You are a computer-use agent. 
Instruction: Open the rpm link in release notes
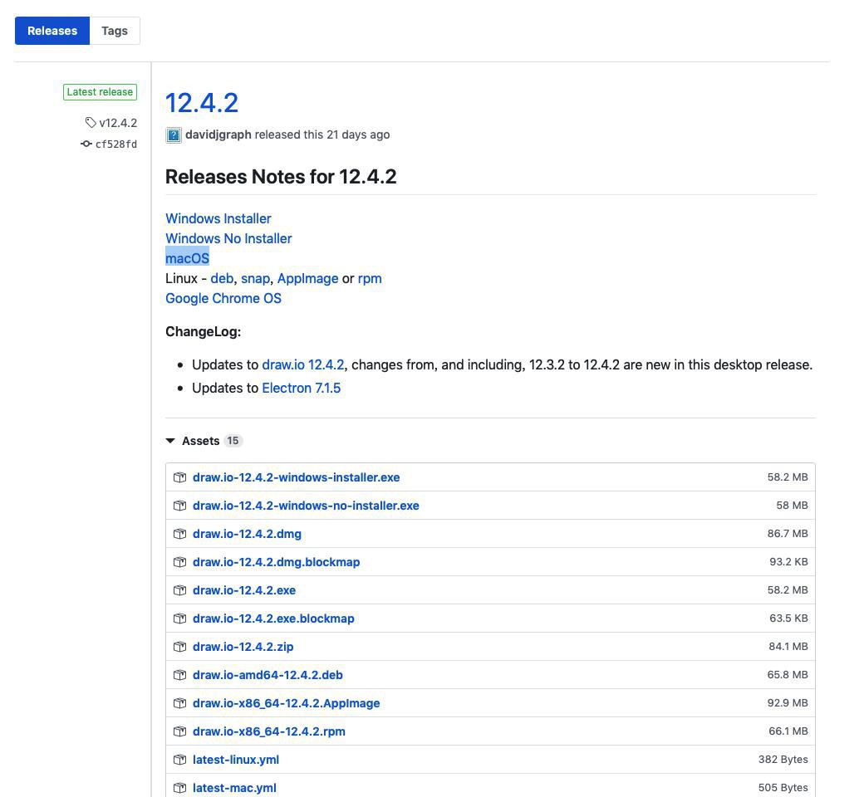click(x=370, y=278)
